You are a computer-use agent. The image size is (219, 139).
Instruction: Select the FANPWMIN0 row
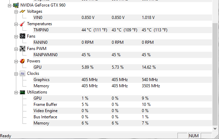(122, 55)
